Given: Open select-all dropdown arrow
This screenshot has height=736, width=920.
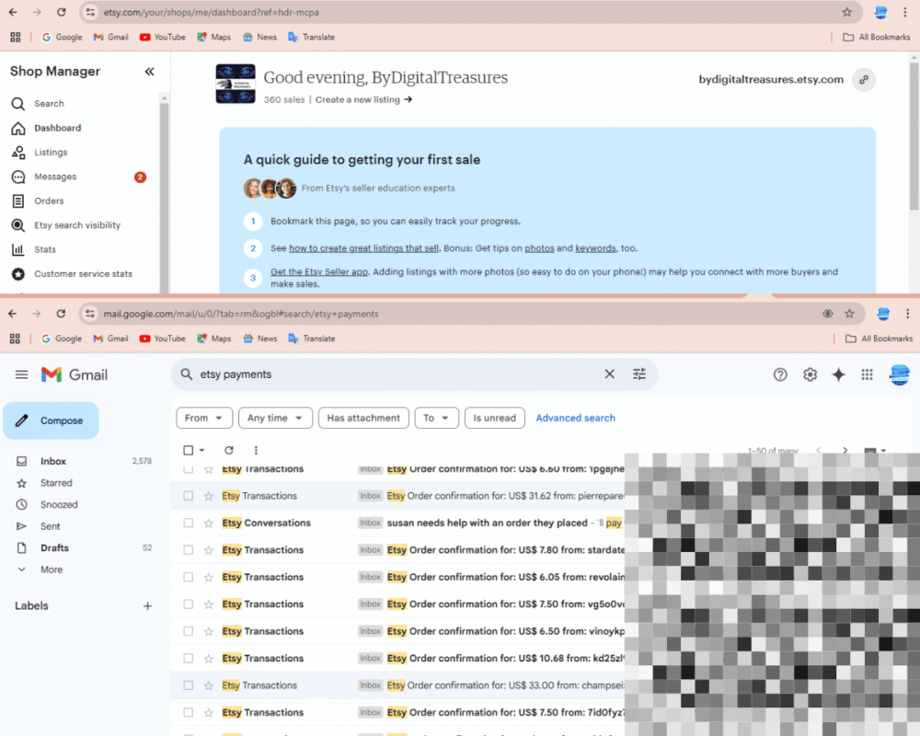Looking at the screenshot, I should click(x=201, y=450).
